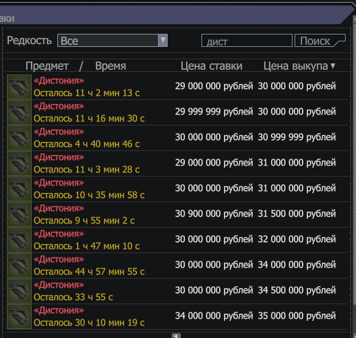Choose item icon with 44 ч 57 мин remaining

point(19,266)
